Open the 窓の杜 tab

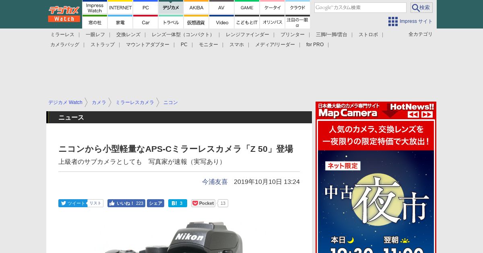point(95,22)
